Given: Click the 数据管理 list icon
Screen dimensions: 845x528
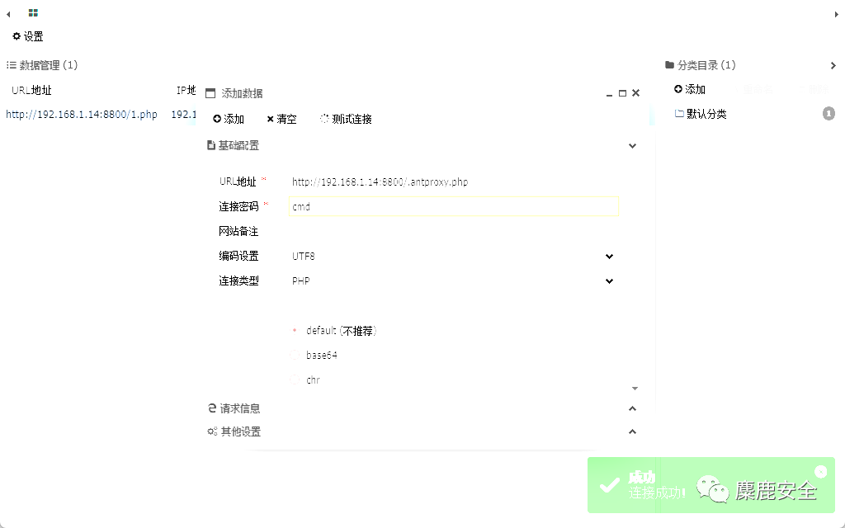Looking at the screenshot, I should tap(12, 64).
